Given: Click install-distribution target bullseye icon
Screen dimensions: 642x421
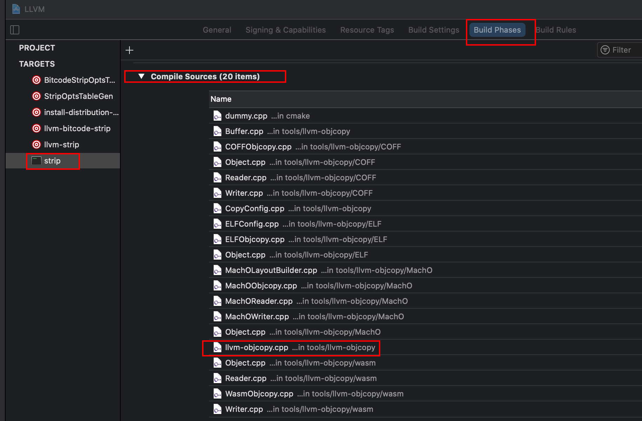Looking at the screenshot, I should [36, 112].
